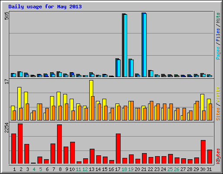Click day 22 on the x-axis
Viewport: 223px width, 174px height.
coord(150,169)
